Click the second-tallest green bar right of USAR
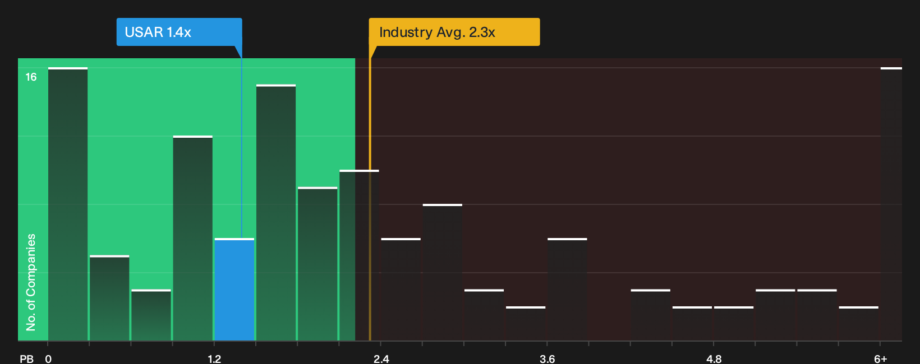The image size is (920, 364). 276,213
